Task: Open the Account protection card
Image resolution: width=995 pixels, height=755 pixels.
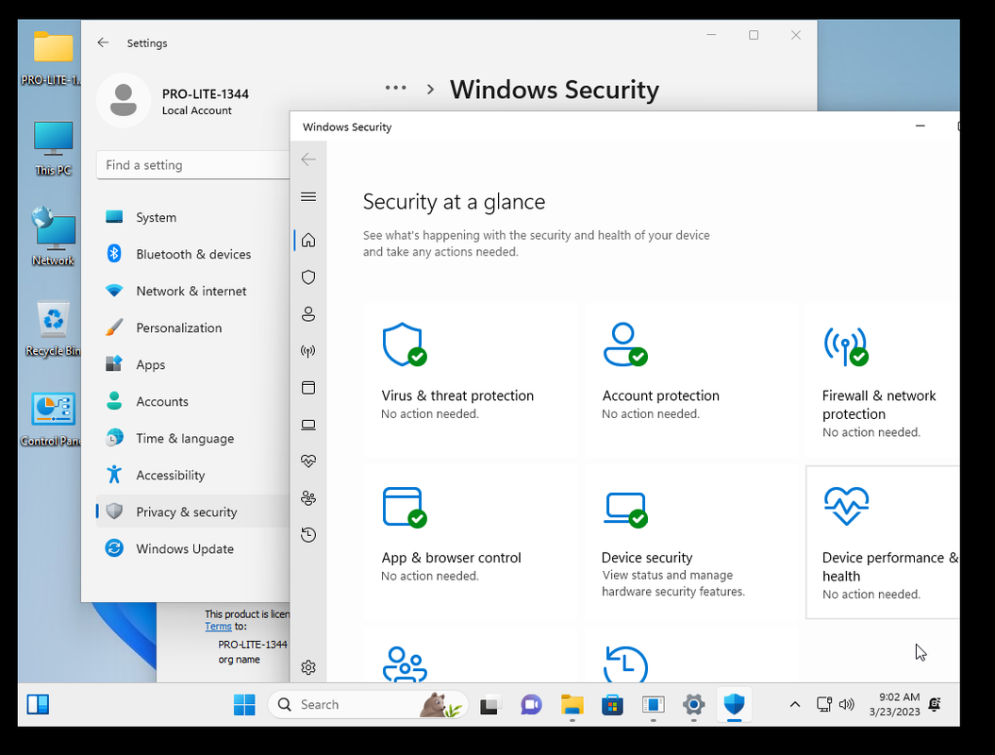Action: pos(692,379)
